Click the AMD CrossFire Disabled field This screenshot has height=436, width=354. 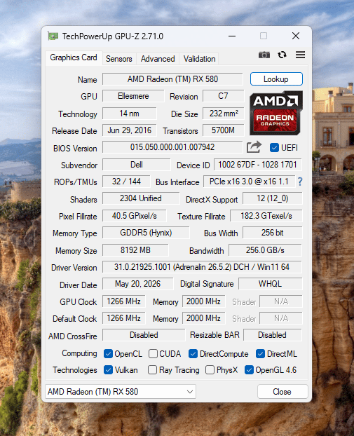144,335
